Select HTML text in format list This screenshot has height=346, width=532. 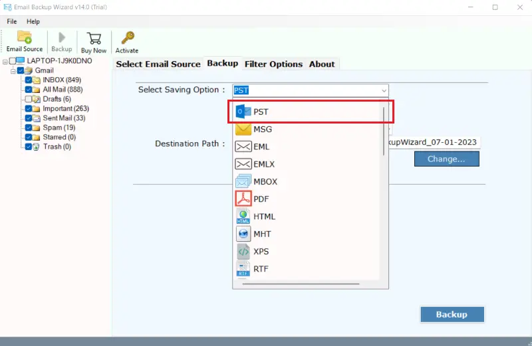click(x=264, y=216)
